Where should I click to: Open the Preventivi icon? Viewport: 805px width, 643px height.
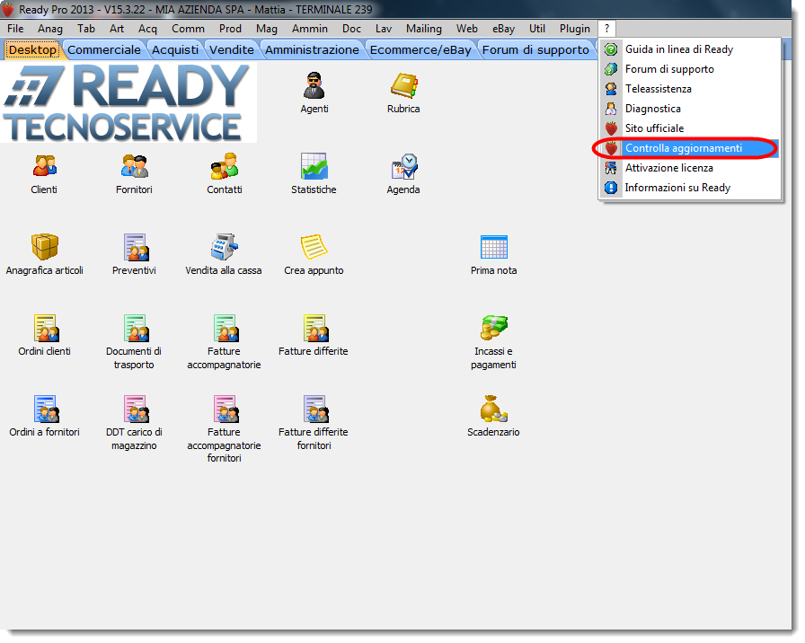[135, 247]
